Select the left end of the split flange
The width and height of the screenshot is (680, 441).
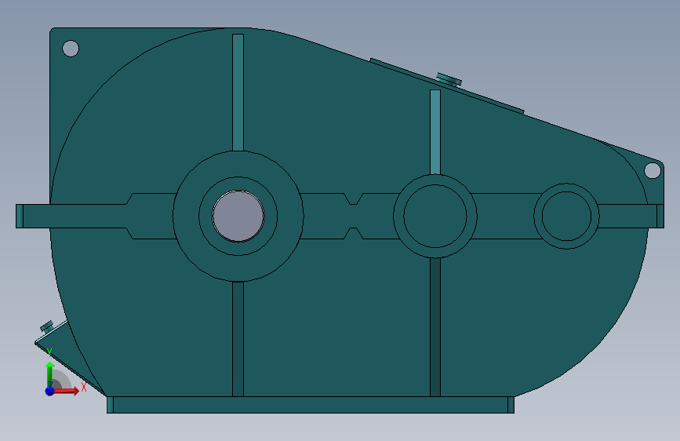click(x=20, y=216)
